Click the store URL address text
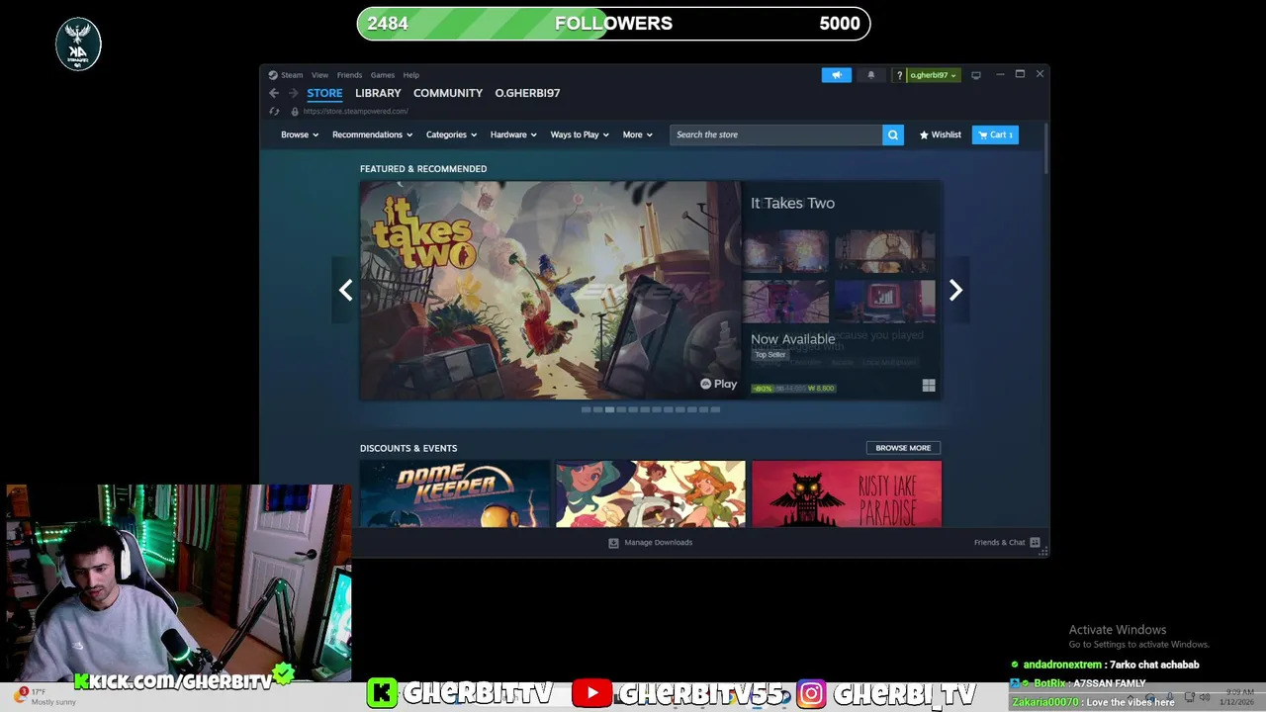 click(x=355, y=112)
